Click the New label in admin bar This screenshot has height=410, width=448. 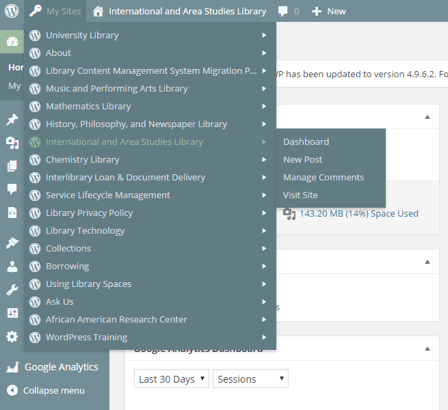pos(337,12)
